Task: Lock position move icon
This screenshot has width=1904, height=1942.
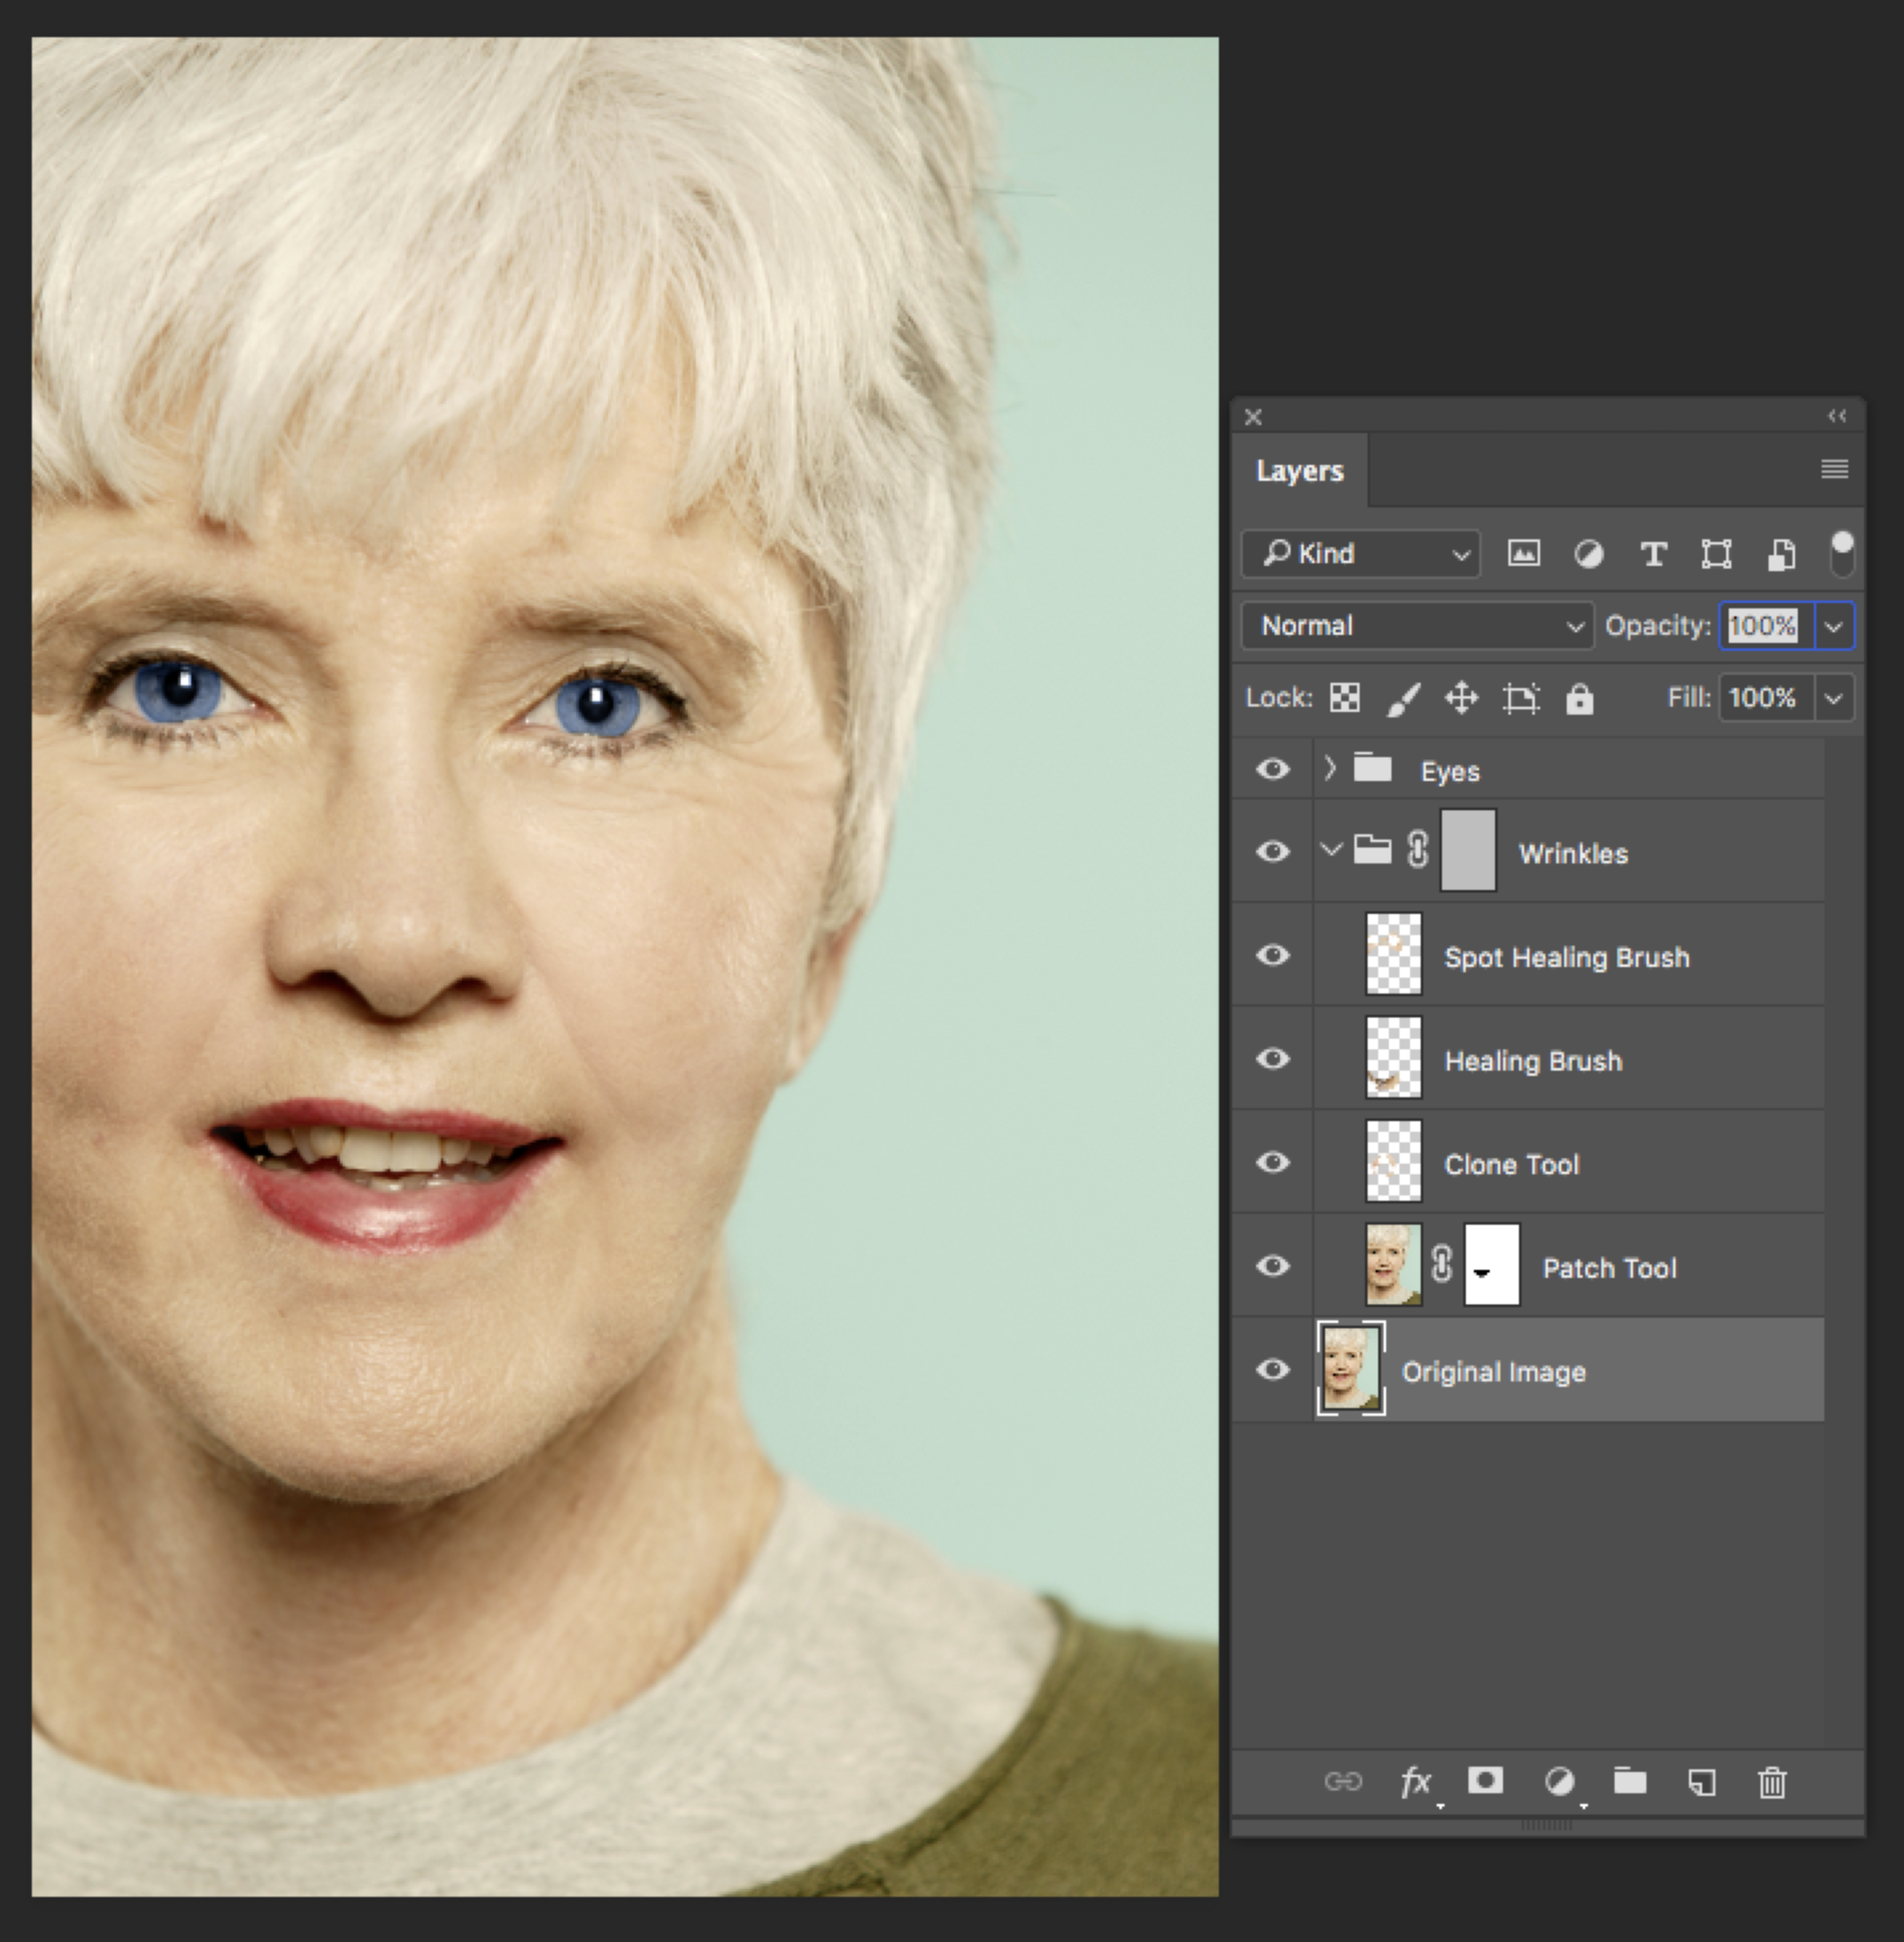Action: (x=1461, y=697)
